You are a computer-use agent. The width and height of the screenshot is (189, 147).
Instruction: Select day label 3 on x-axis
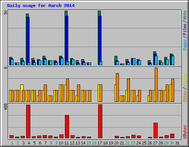(23, 143)
